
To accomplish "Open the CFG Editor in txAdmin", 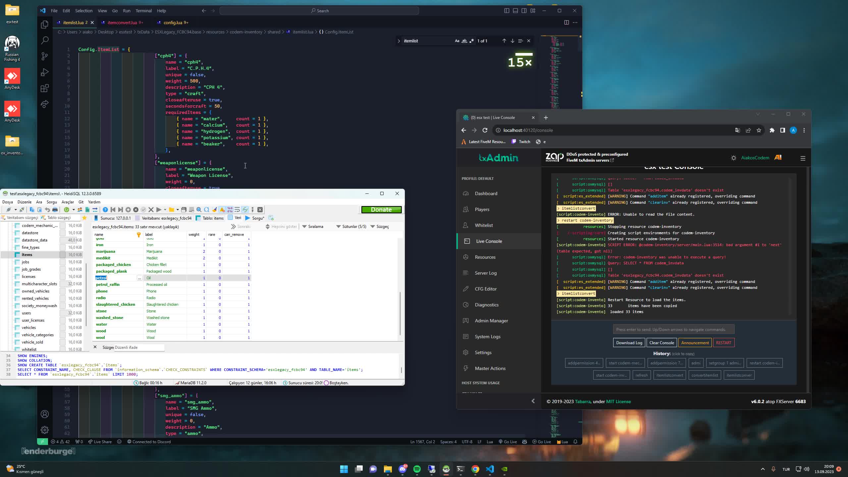I will (485, 289).
